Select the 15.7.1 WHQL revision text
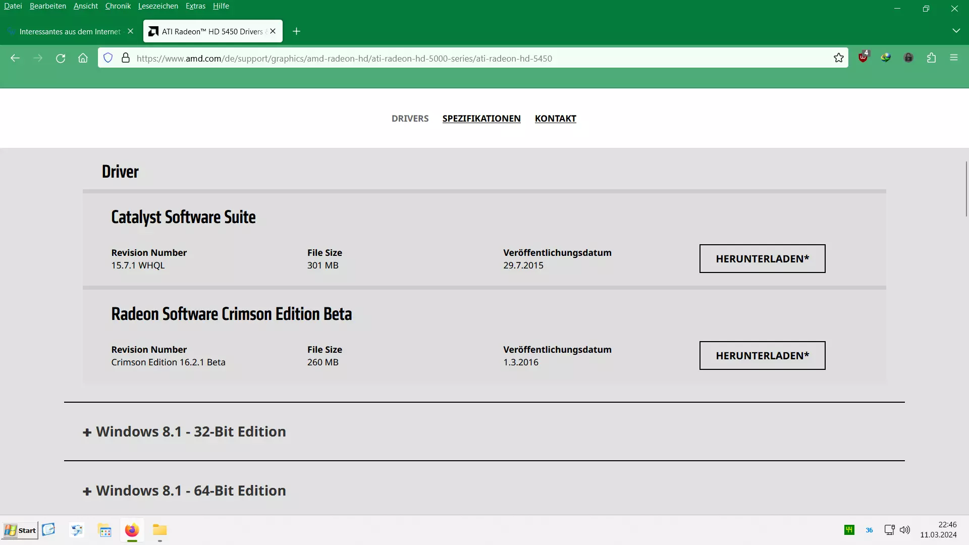 138,265
